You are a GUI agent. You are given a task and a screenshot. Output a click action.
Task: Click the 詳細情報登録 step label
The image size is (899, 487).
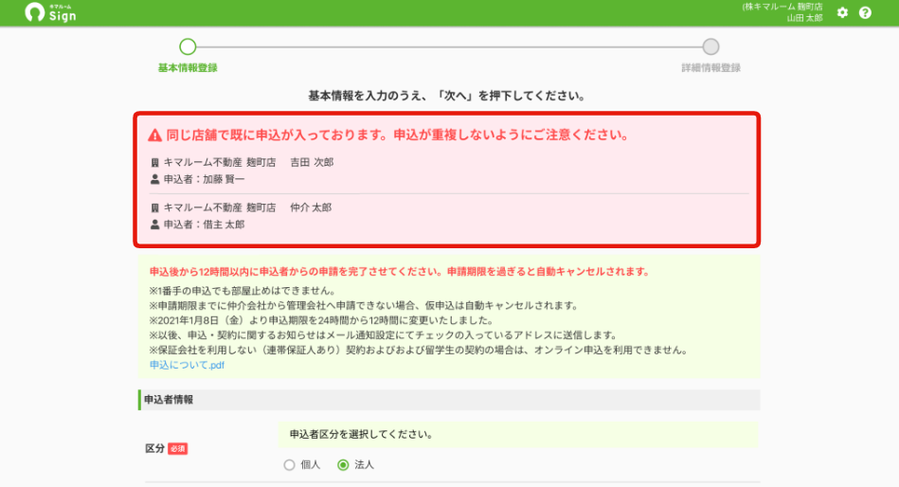coord(710,67)
